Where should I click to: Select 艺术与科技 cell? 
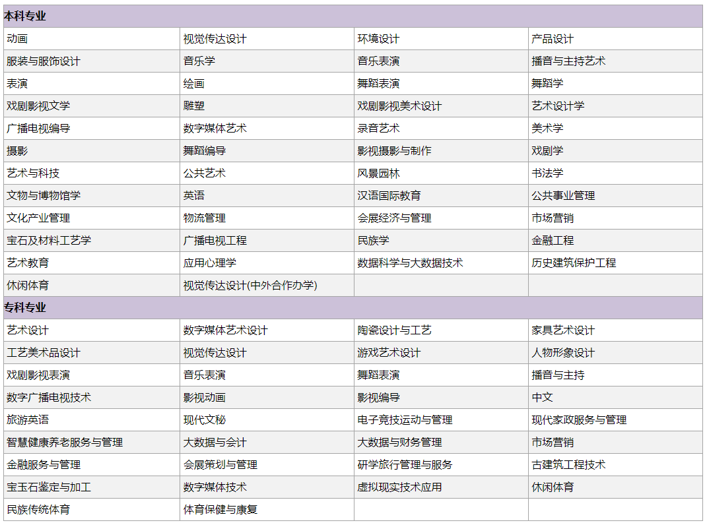[92, 173]
